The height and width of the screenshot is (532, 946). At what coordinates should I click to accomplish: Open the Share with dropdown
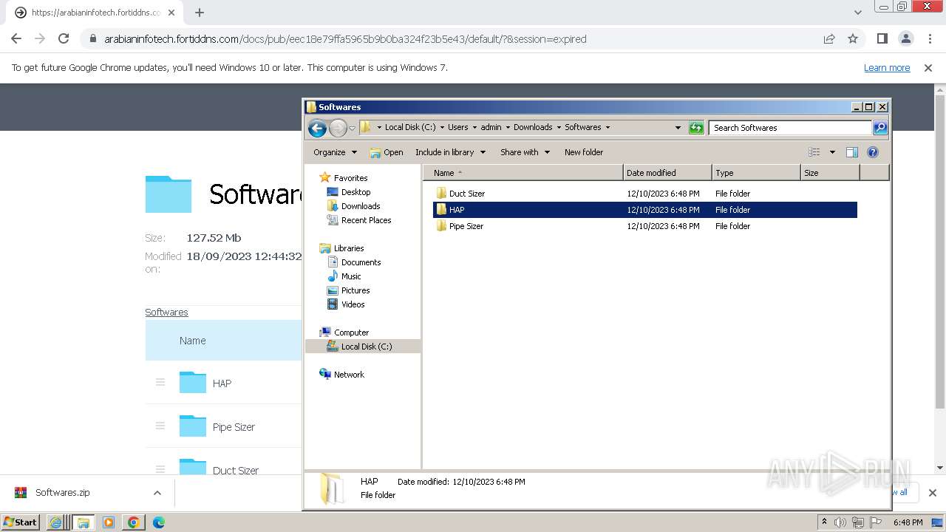(x=525, y=152)
